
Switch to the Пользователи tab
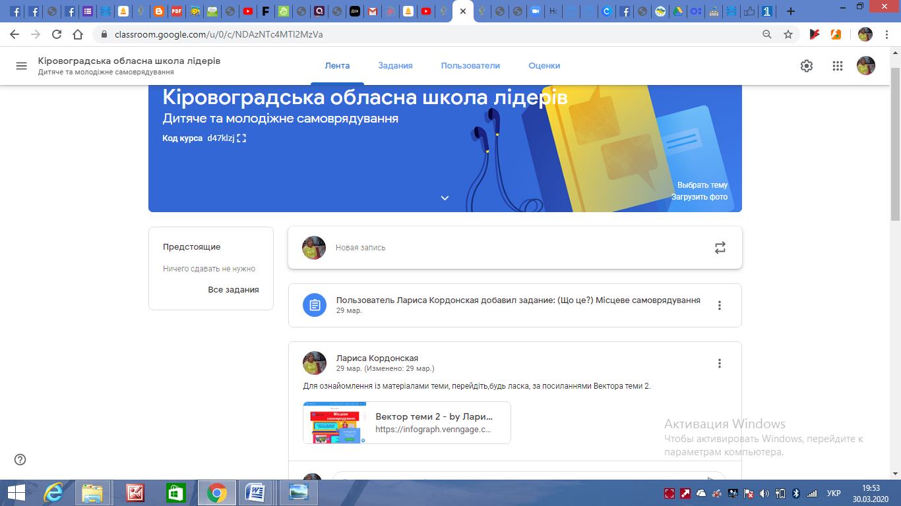[470, 66]
